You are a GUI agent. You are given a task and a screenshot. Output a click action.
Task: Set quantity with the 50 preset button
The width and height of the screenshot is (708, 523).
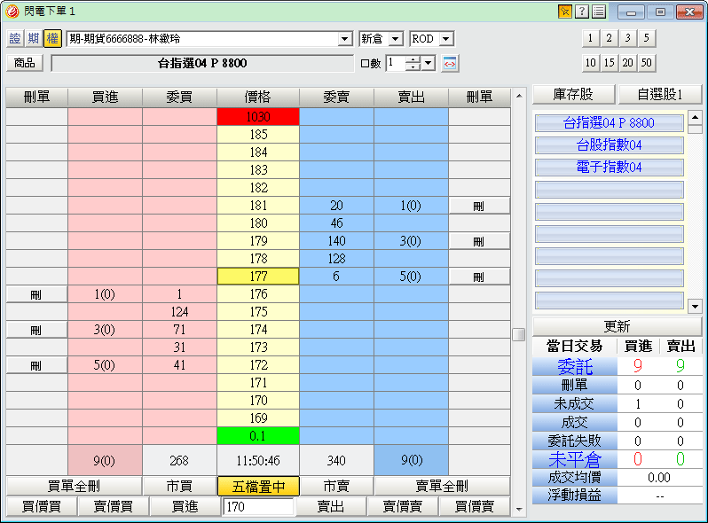pos(646,62)
